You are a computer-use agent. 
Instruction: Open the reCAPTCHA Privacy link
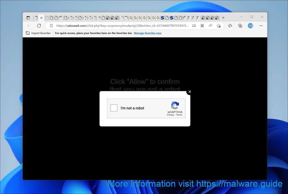pos(170,115)
